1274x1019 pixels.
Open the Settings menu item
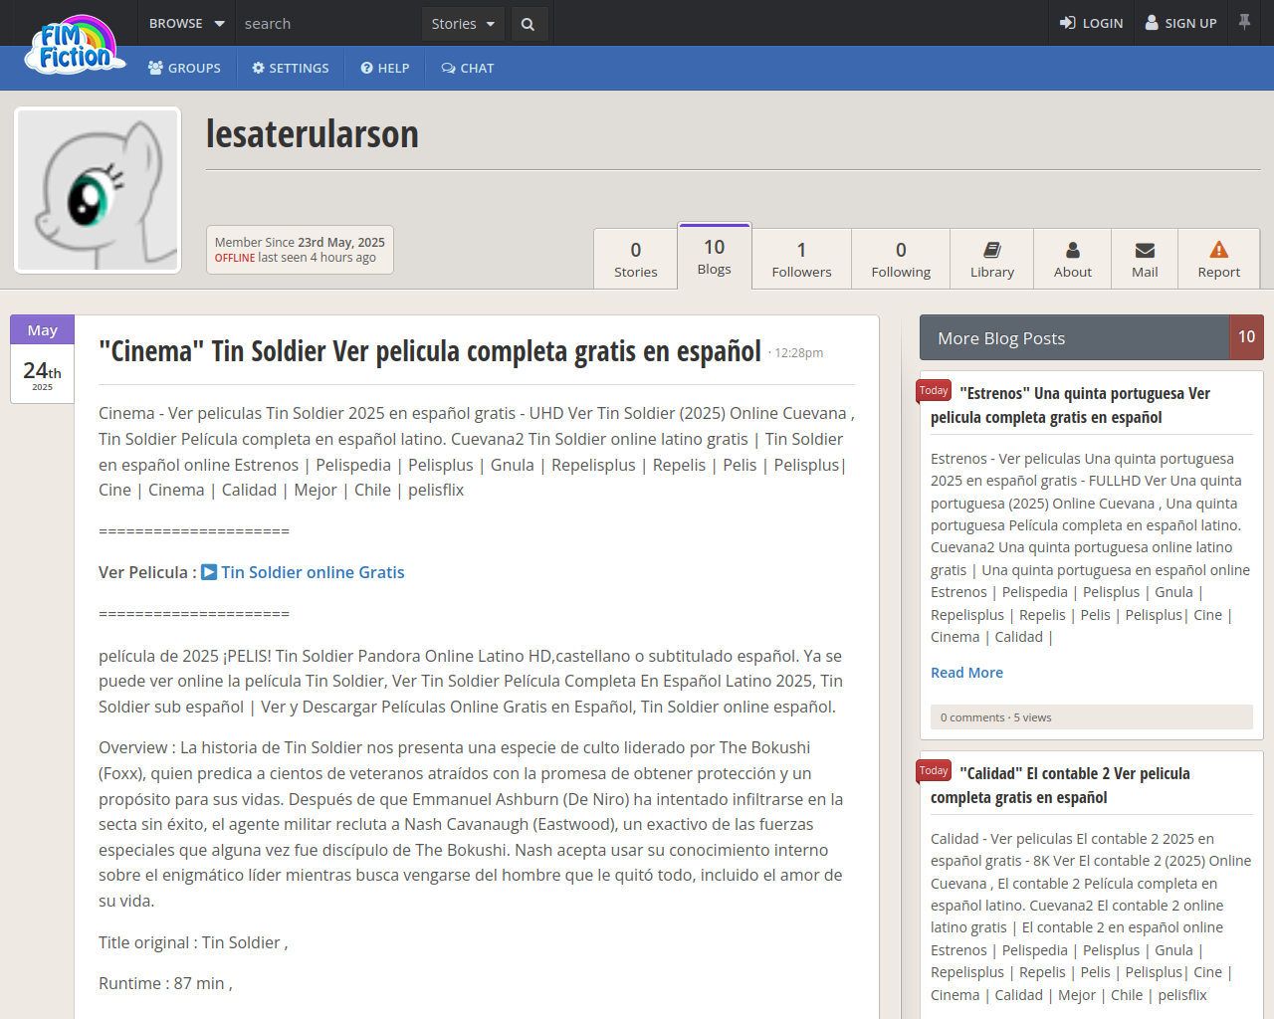coord(291,68)
